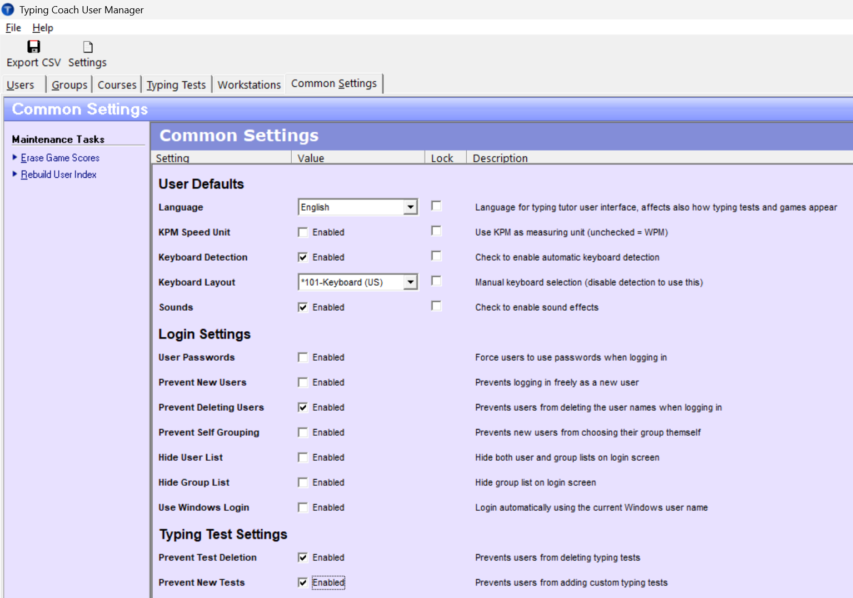This screenshot has width=853, height=598.
Task: Click the Value column header
Action: click(358, 158)
